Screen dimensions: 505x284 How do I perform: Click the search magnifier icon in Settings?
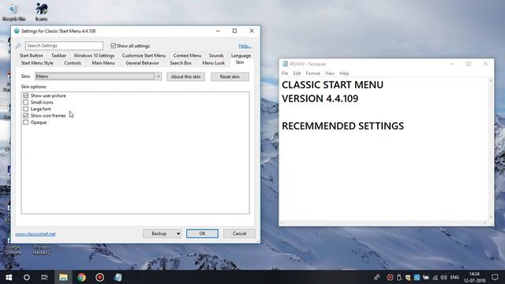point(18,46)
